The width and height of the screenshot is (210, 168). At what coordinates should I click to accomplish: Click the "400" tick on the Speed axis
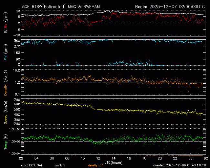point(17,115)
